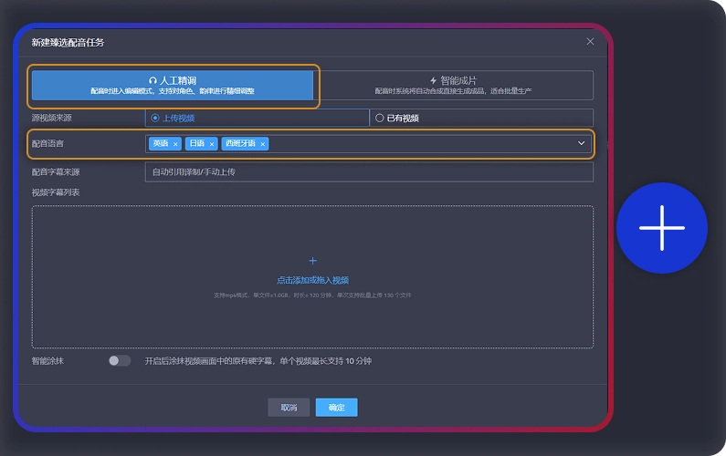Viewport: 726px width, 456px height.
Task: Click the 取消 button
Action: (x=289, y=408)
